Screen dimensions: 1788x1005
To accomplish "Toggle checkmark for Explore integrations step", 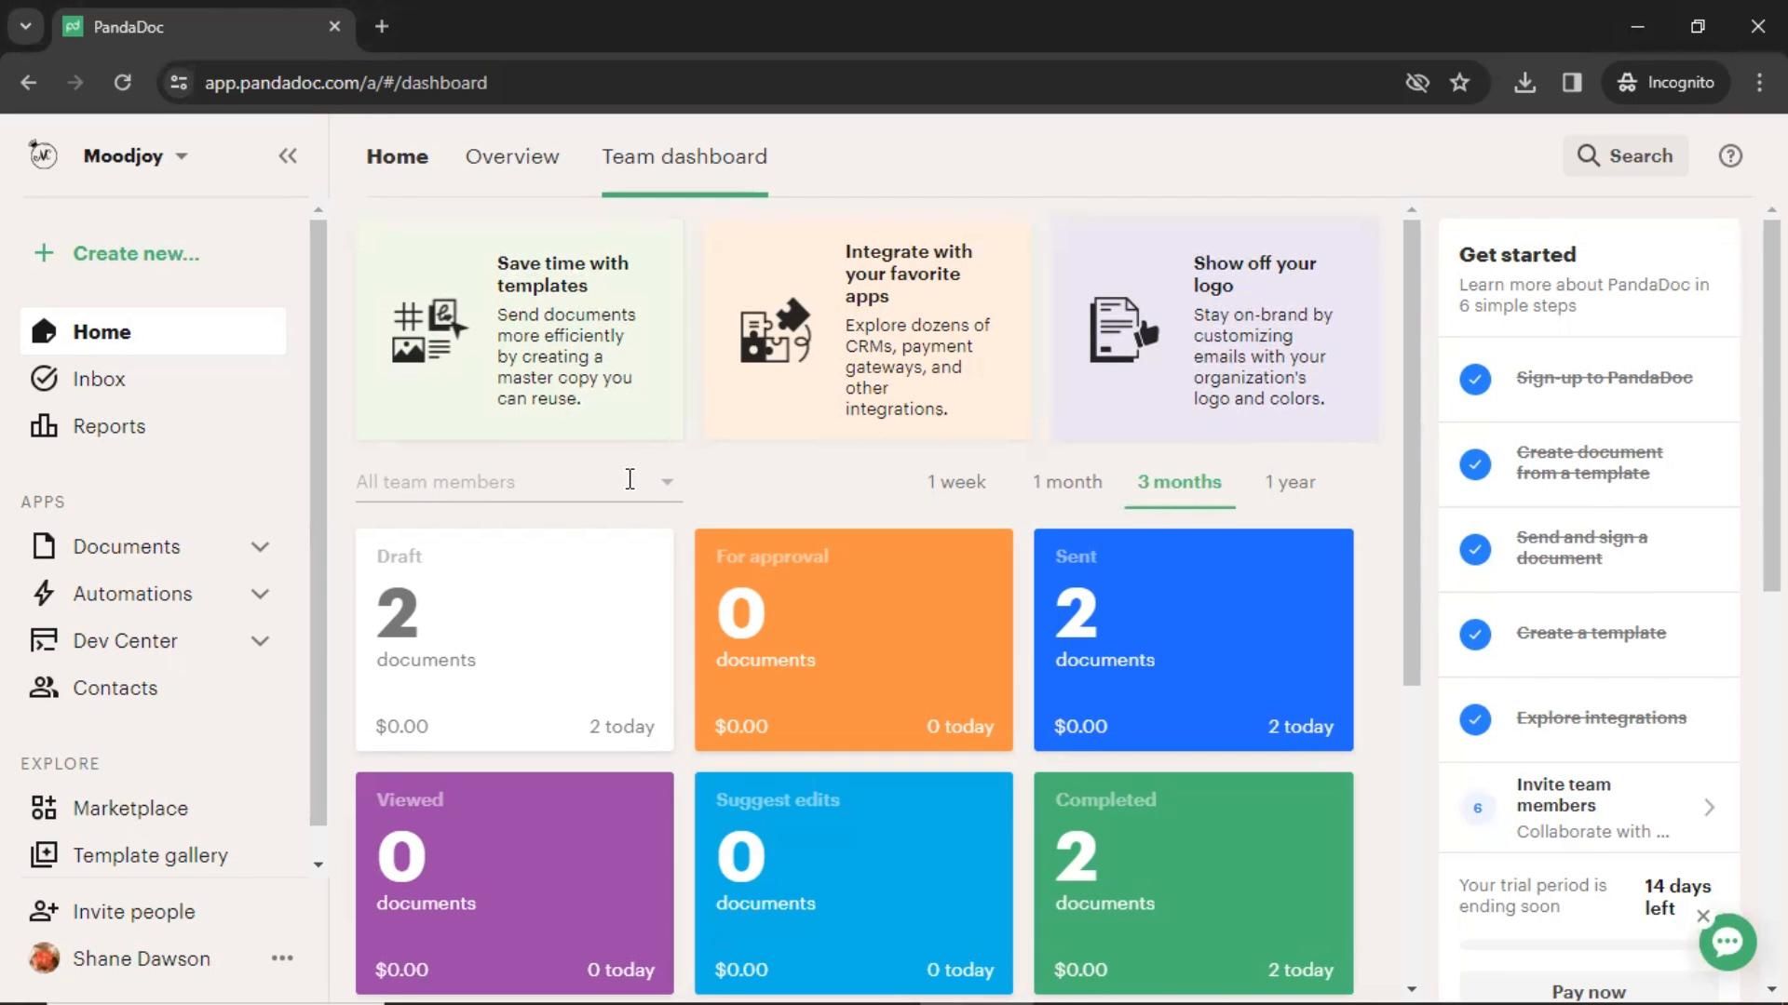I will [1475, 717].
